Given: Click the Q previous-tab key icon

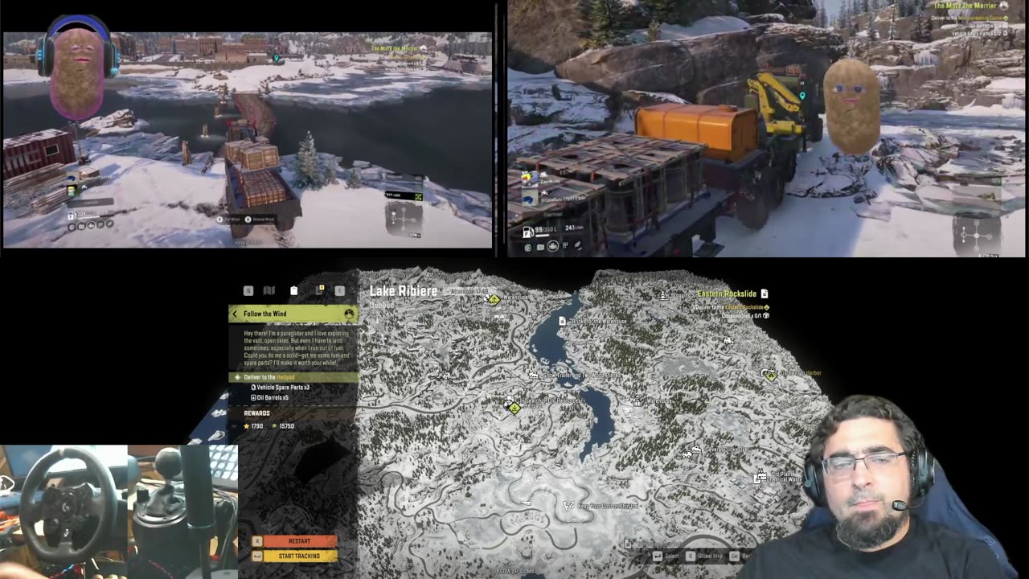Looking at the screenshot, I should coord(248,290).
